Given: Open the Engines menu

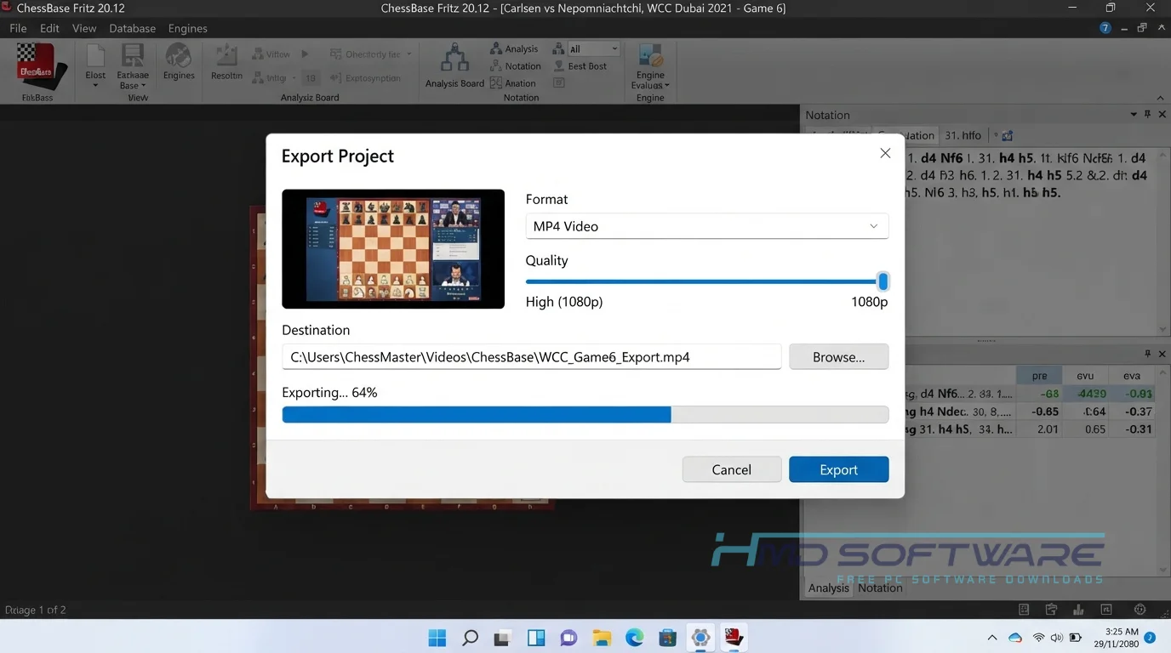Looking at the screenshot, I should point(188,28).
